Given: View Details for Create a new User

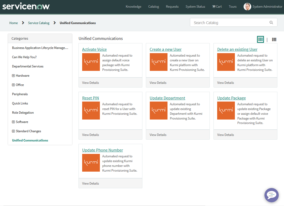Looking at the screenshot, I should point(158,83).
